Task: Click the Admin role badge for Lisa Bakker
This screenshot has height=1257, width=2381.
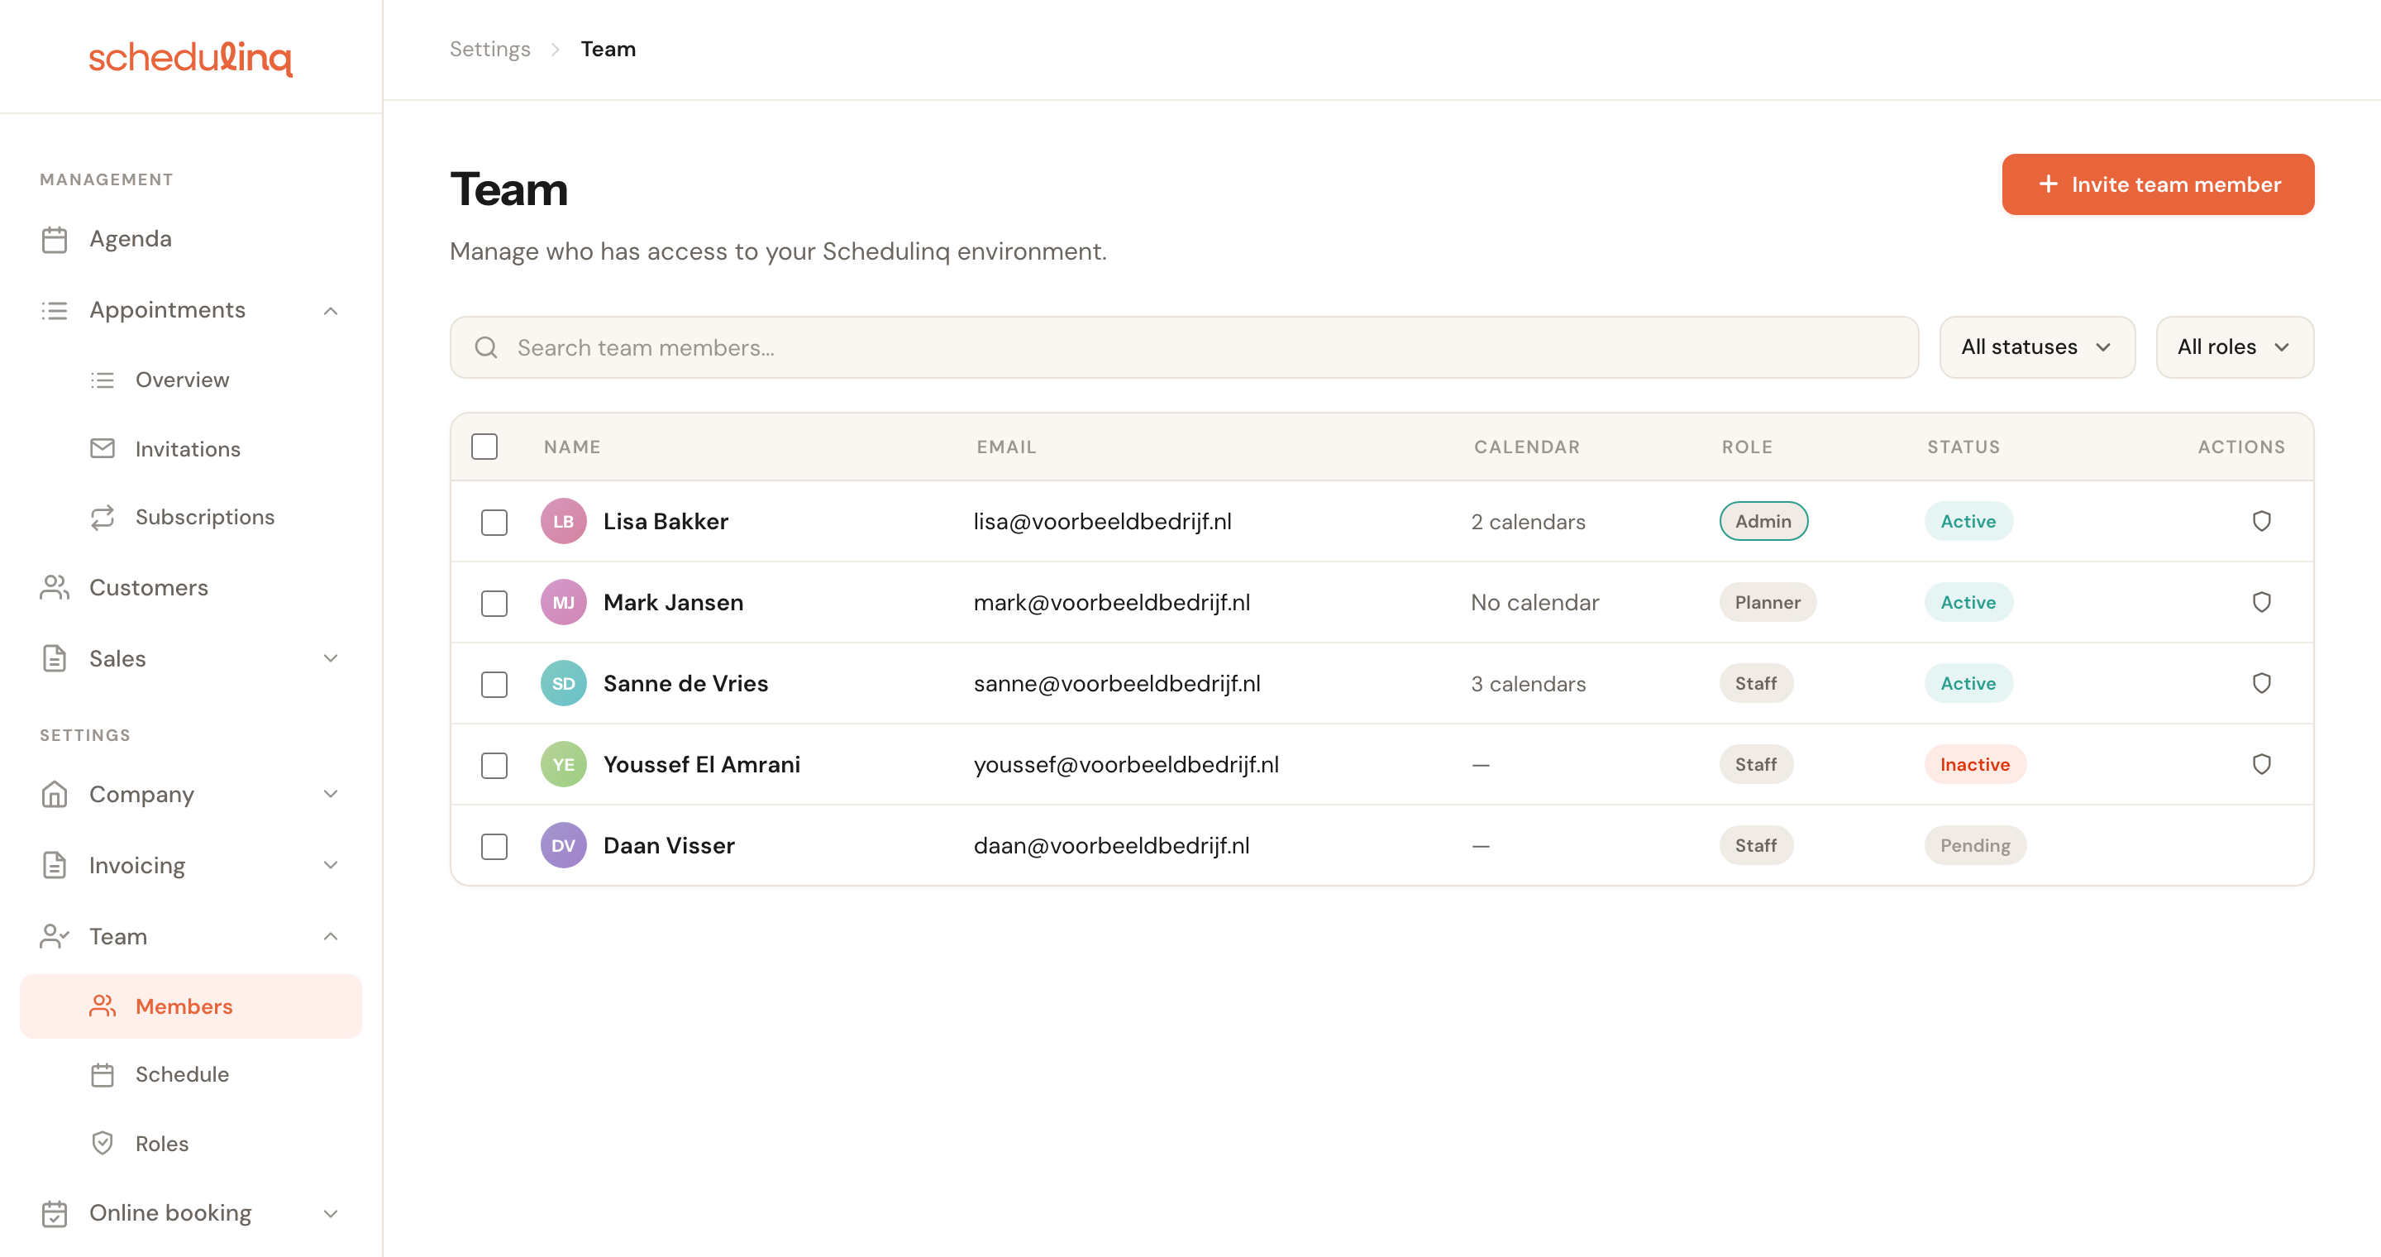Action: point(1763,521)
